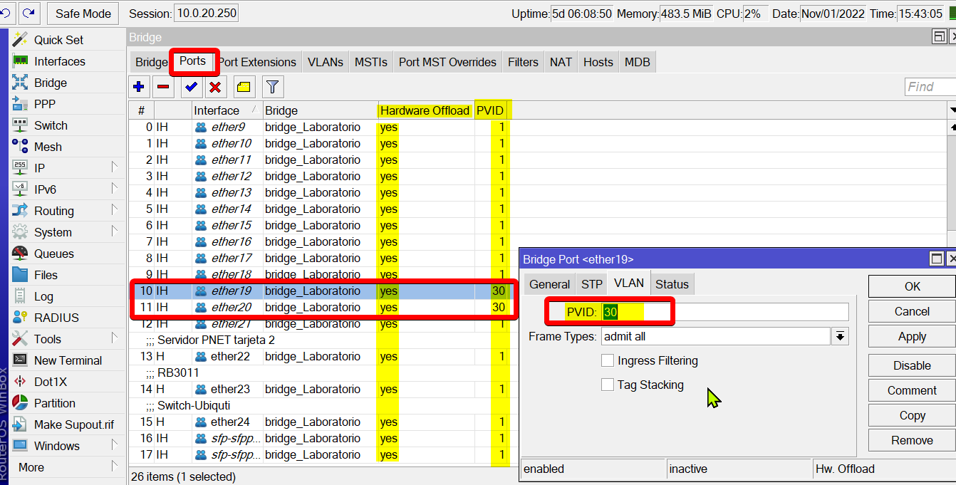This screenshot has width=956, height=485.
Task: Click the blue plus add button
Action: pyautogui.click(x=139, y=87)
